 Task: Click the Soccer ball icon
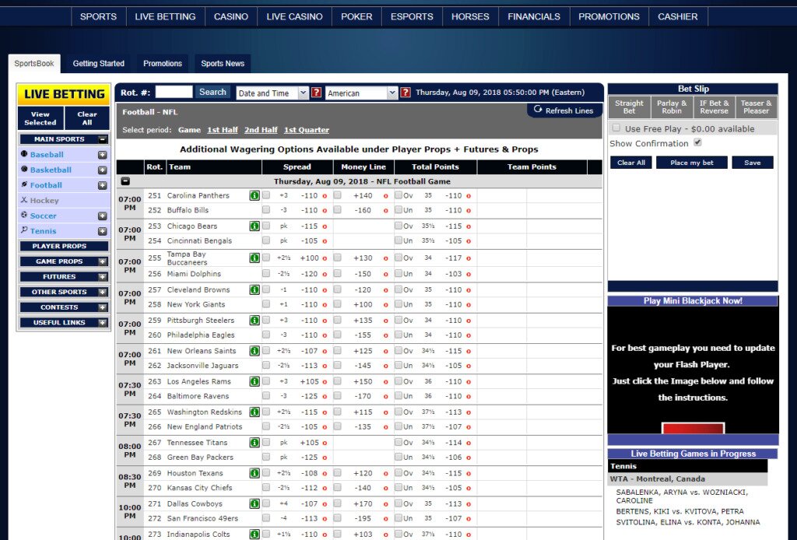point(24,216)
